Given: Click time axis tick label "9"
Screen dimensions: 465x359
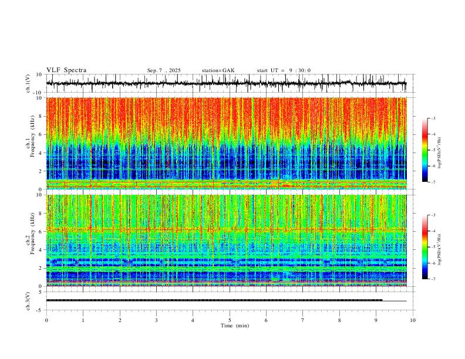Looking at the screenshot, I should [376, 320].
